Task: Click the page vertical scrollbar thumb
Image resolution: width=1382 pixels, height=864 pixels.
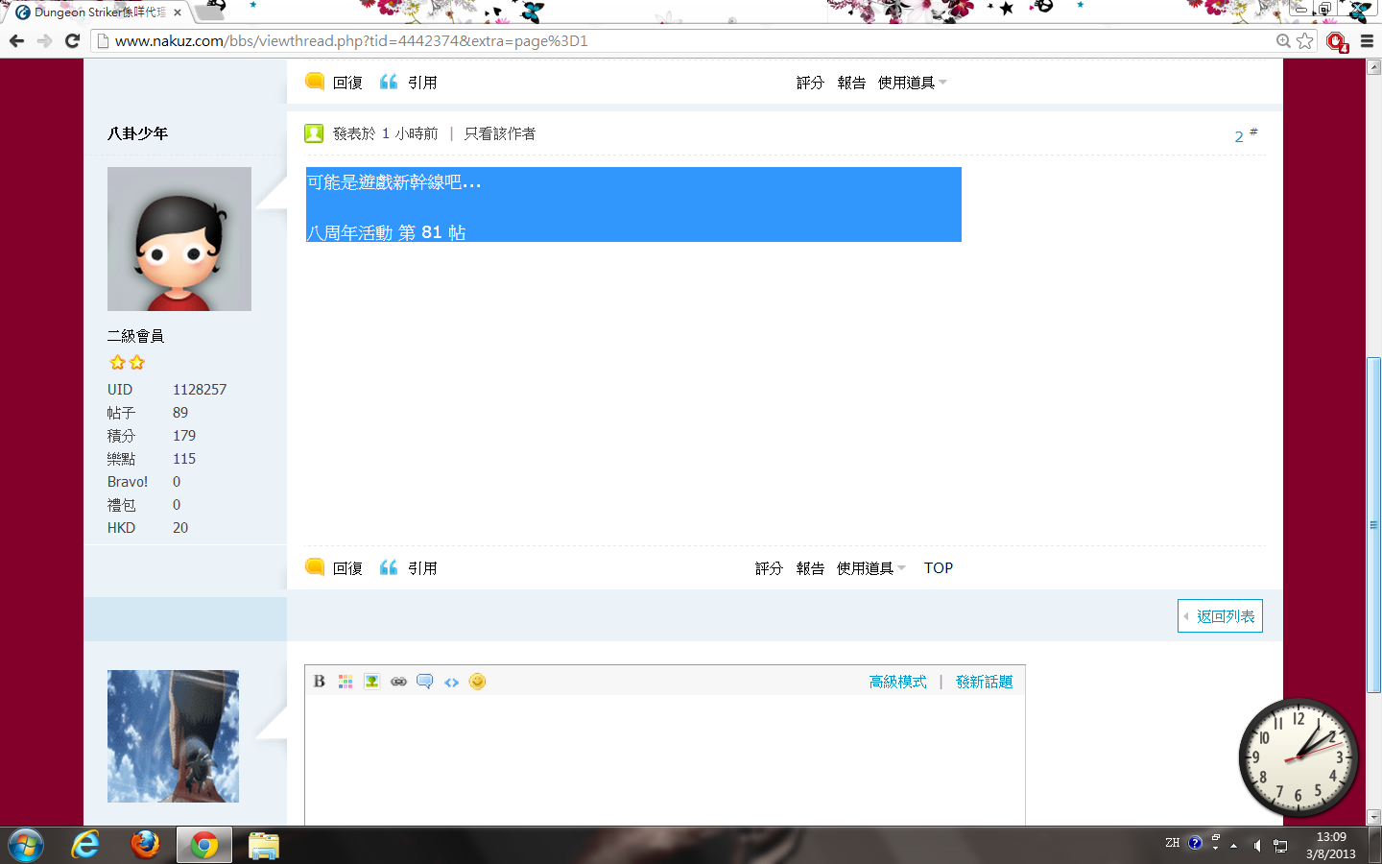Action: tap(1373, 525)
